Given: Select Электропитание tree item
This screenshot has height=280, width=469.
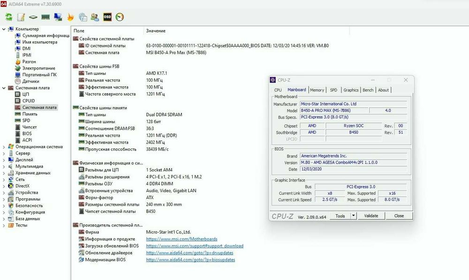Looking at the screenshot, I should coord(38,68).
